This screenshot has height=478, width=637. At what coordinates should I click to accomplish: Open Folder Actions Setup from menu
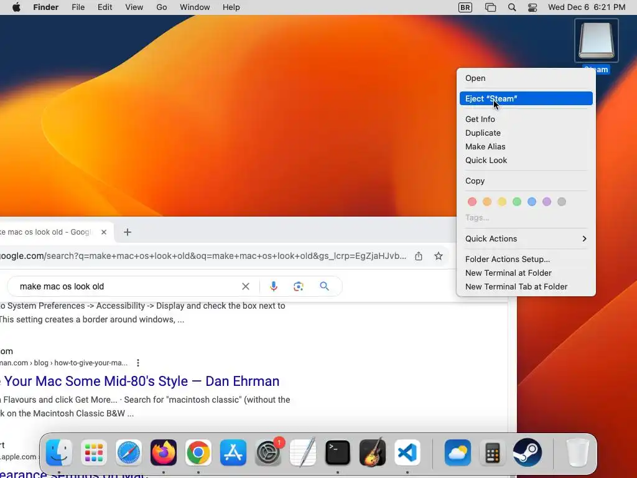pos(526,260)
